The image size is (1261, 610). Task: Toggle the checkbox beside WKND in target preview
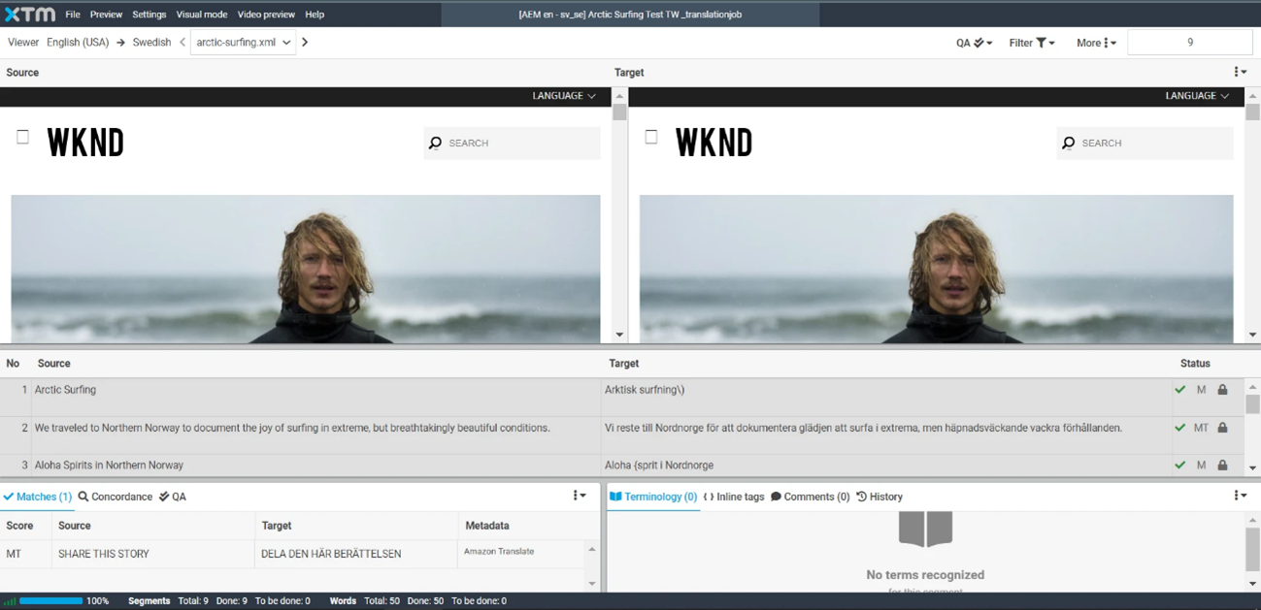coord(651,138)
